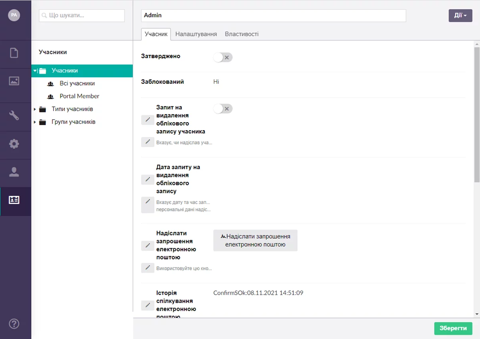
Task: Toggle the Затверджено switch
Action: tap(223, 57)
